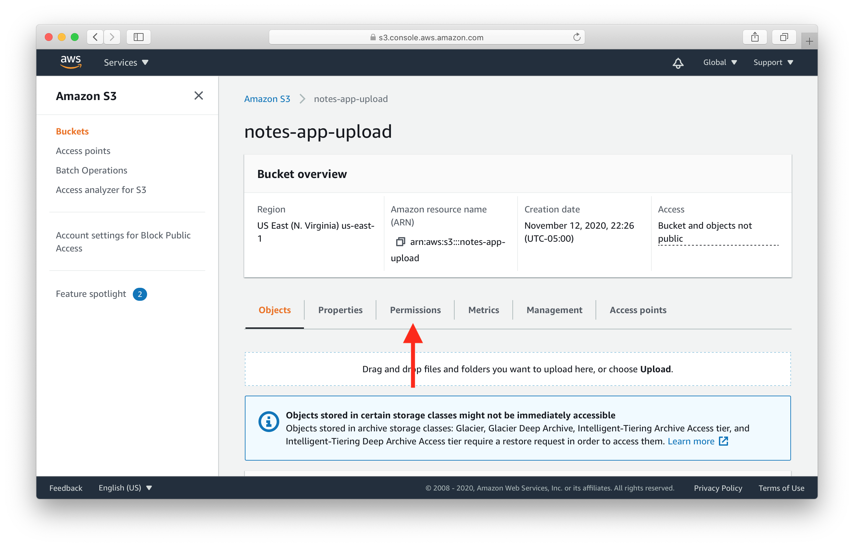Open the English (US) language dropdown
854x547 pixels.
[x=125, y=488]
